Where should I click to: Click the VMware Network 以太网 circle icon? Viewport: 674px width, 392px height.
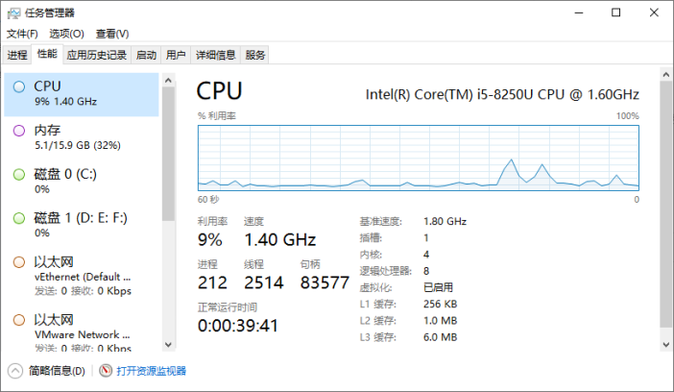tap(19, 320)
